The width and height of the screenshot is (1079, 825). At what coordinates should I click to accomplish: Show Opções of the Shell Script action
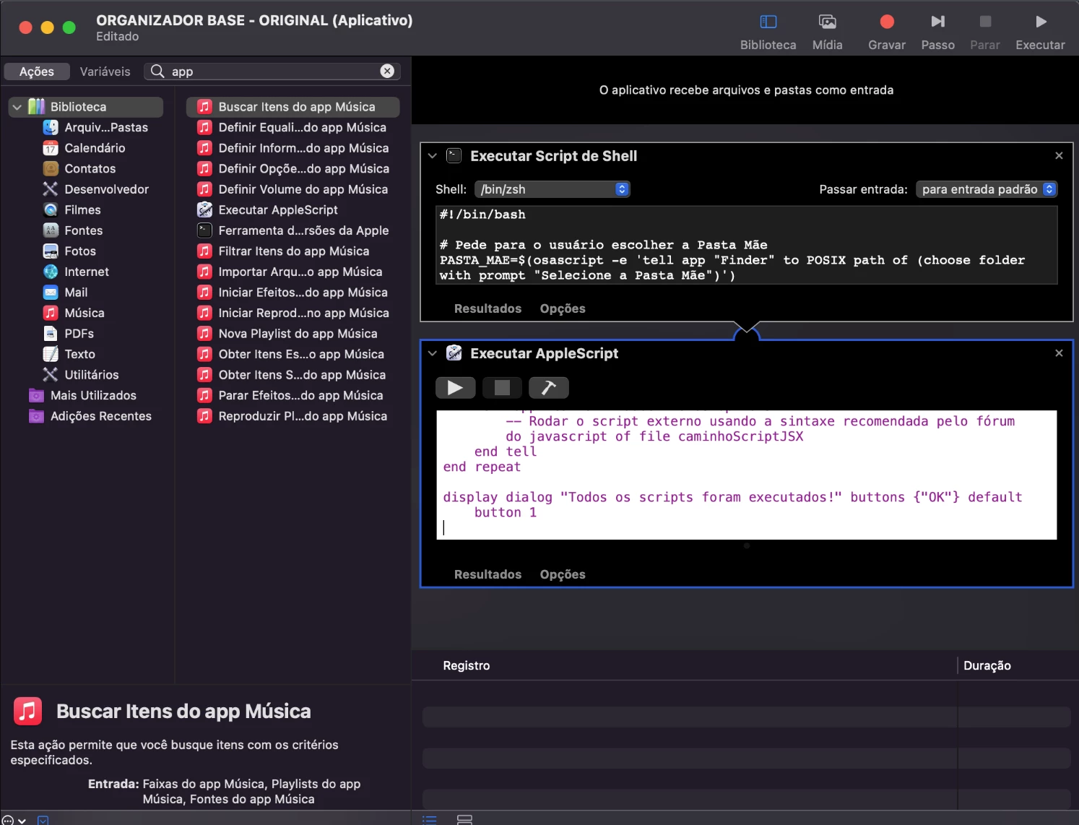[x=563, y=308]
